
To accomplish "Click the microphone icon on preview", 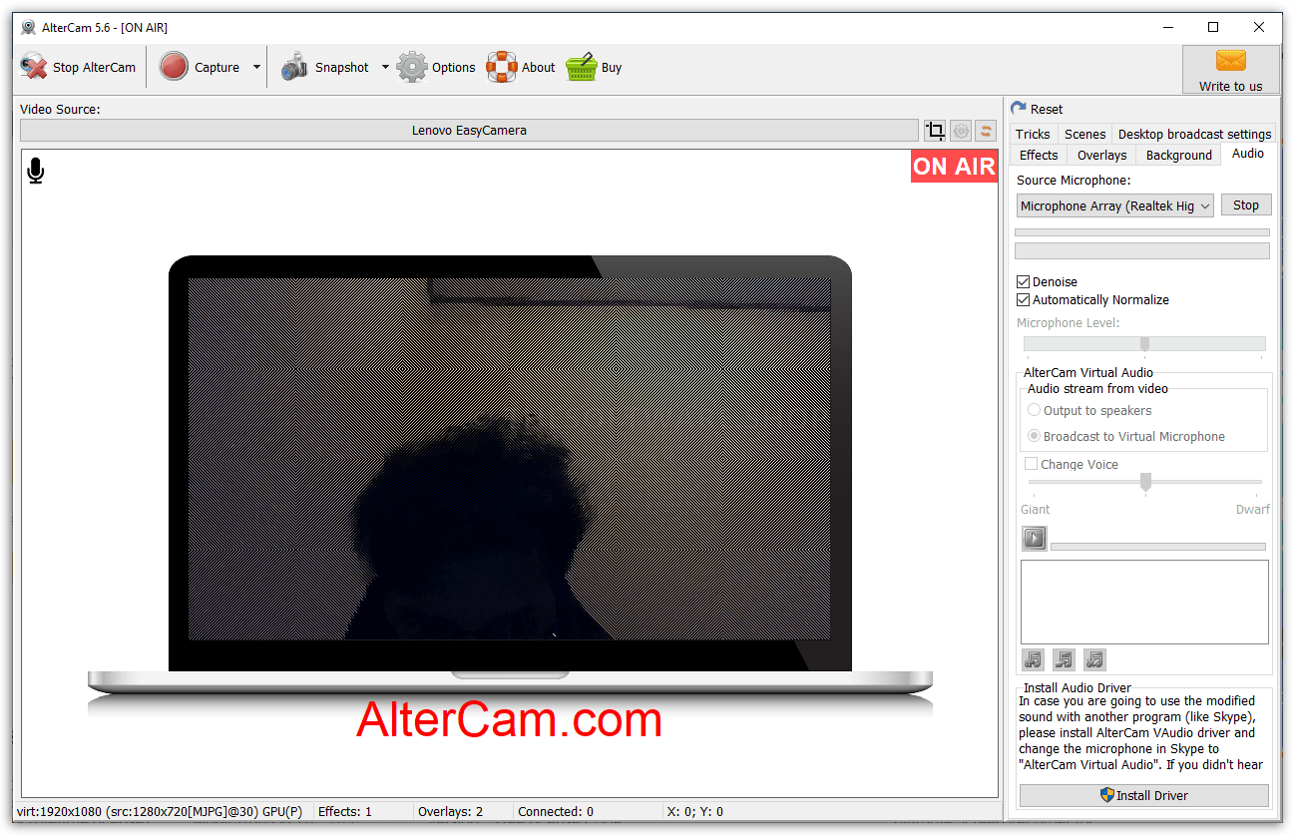I will tap(36, 171).
